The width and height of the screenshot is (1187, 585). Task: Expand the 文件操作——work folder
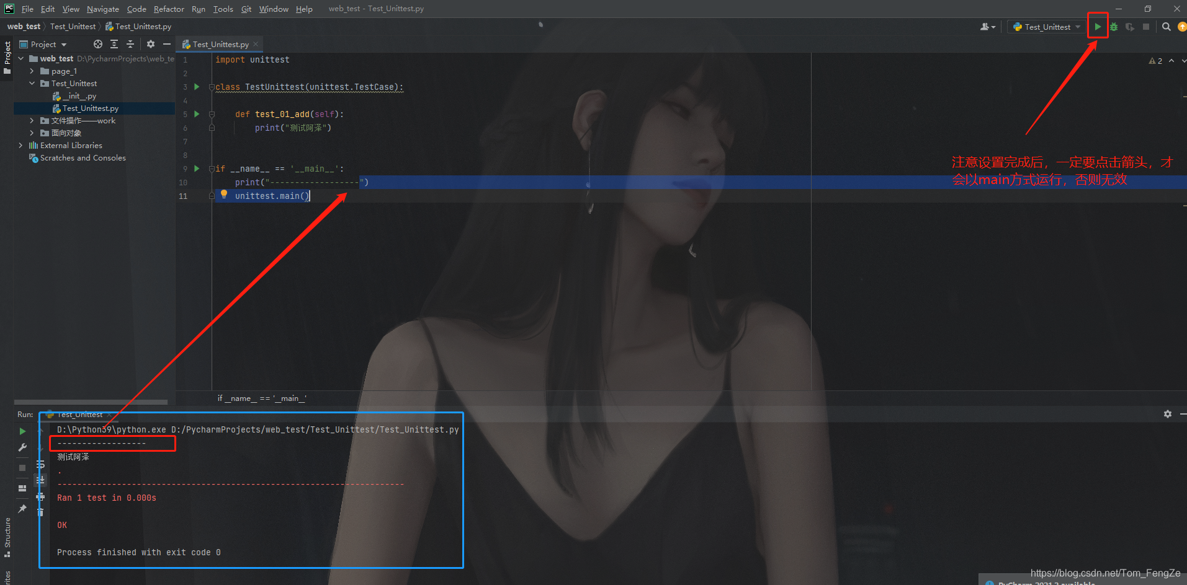[32, 121]
